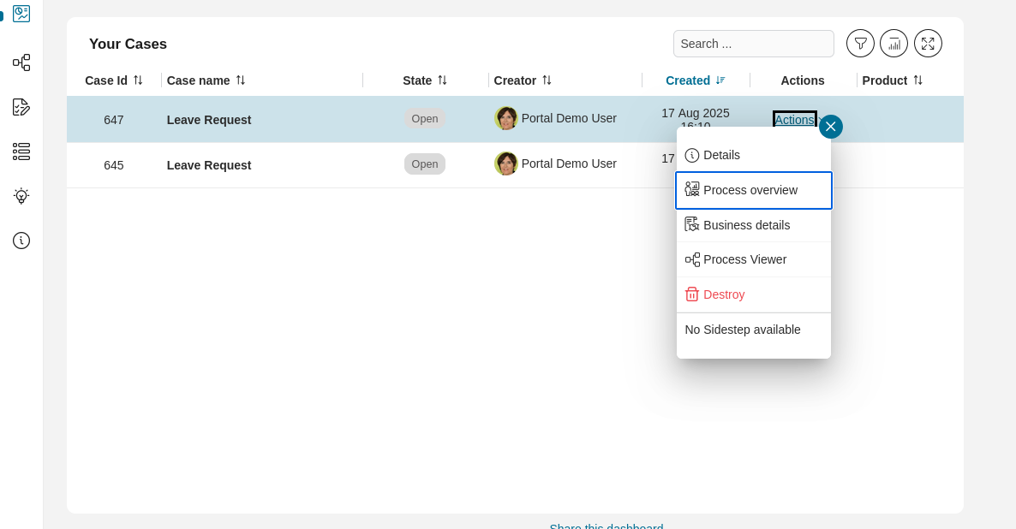Open the filter options for Your Cases
1016x529 pixels.
tap(860, 43)
